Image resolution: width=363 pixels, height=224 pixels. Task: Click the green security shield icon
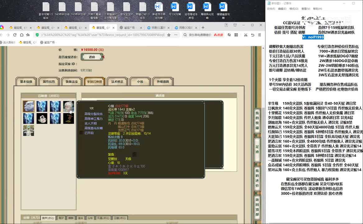tap(37, 35)
